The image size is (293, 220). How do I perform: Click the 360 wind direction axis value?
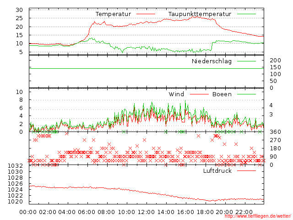coord(275,132)
